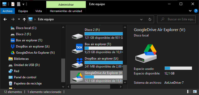Open Bibliotecas in navigation pane

coord(21,59)
